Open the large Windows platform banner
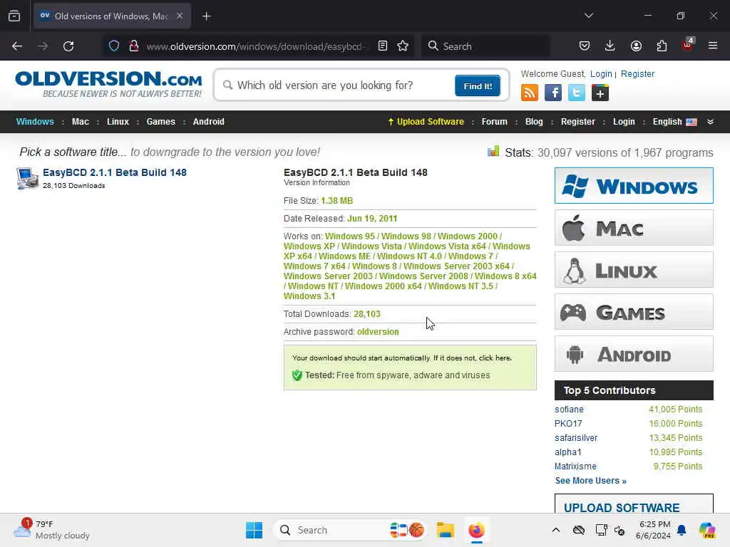The width and height of the screenshot is (730, 547). pyautogui.click(x=634, y=186)
